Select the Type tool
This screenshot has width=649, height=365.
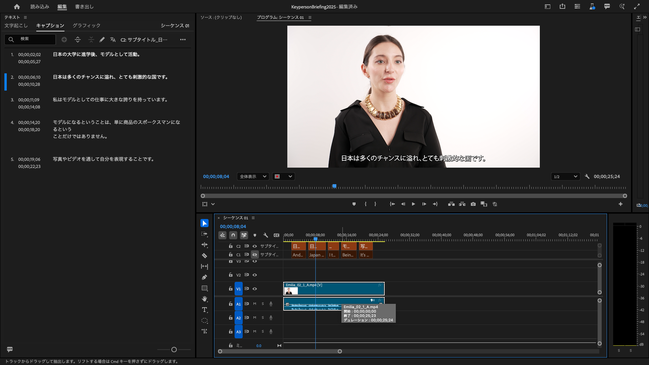point(205,310)
